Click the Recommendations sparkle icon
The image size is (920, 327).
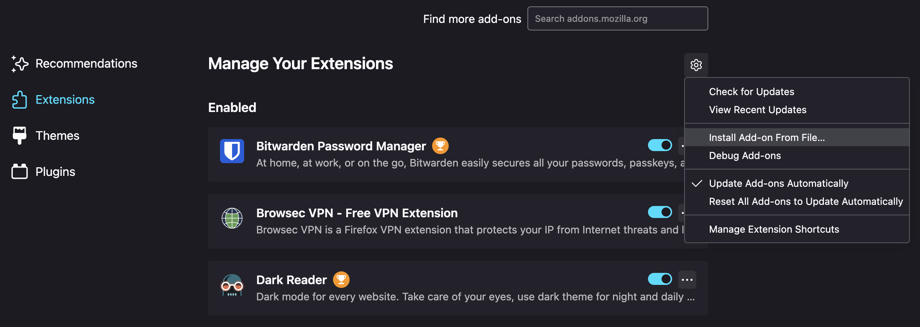20,64
